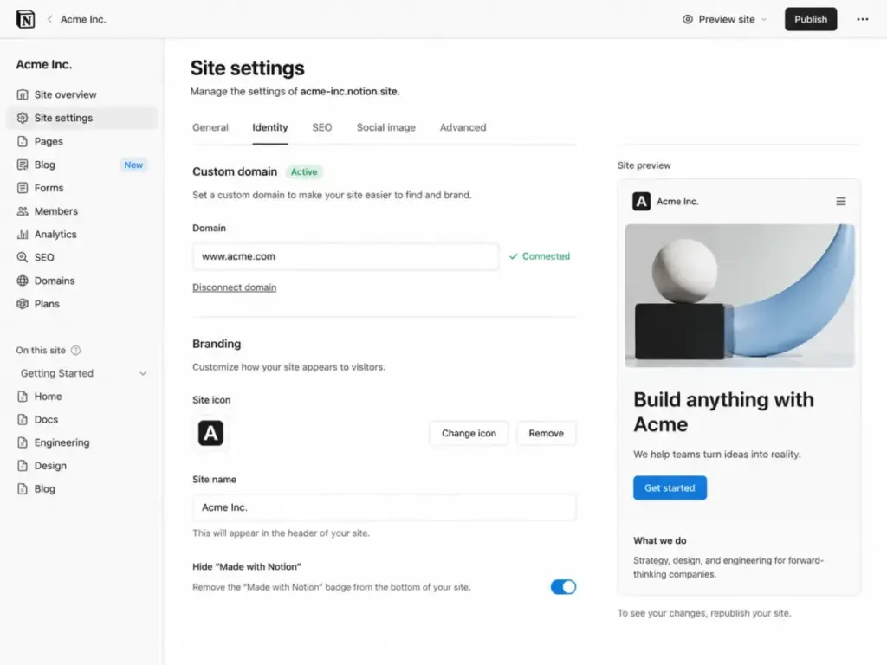Image resolution: width=887 pixels, height=665 pixels.
Task: Click the Domains globe icon
Action: click(x=22, y=281)
